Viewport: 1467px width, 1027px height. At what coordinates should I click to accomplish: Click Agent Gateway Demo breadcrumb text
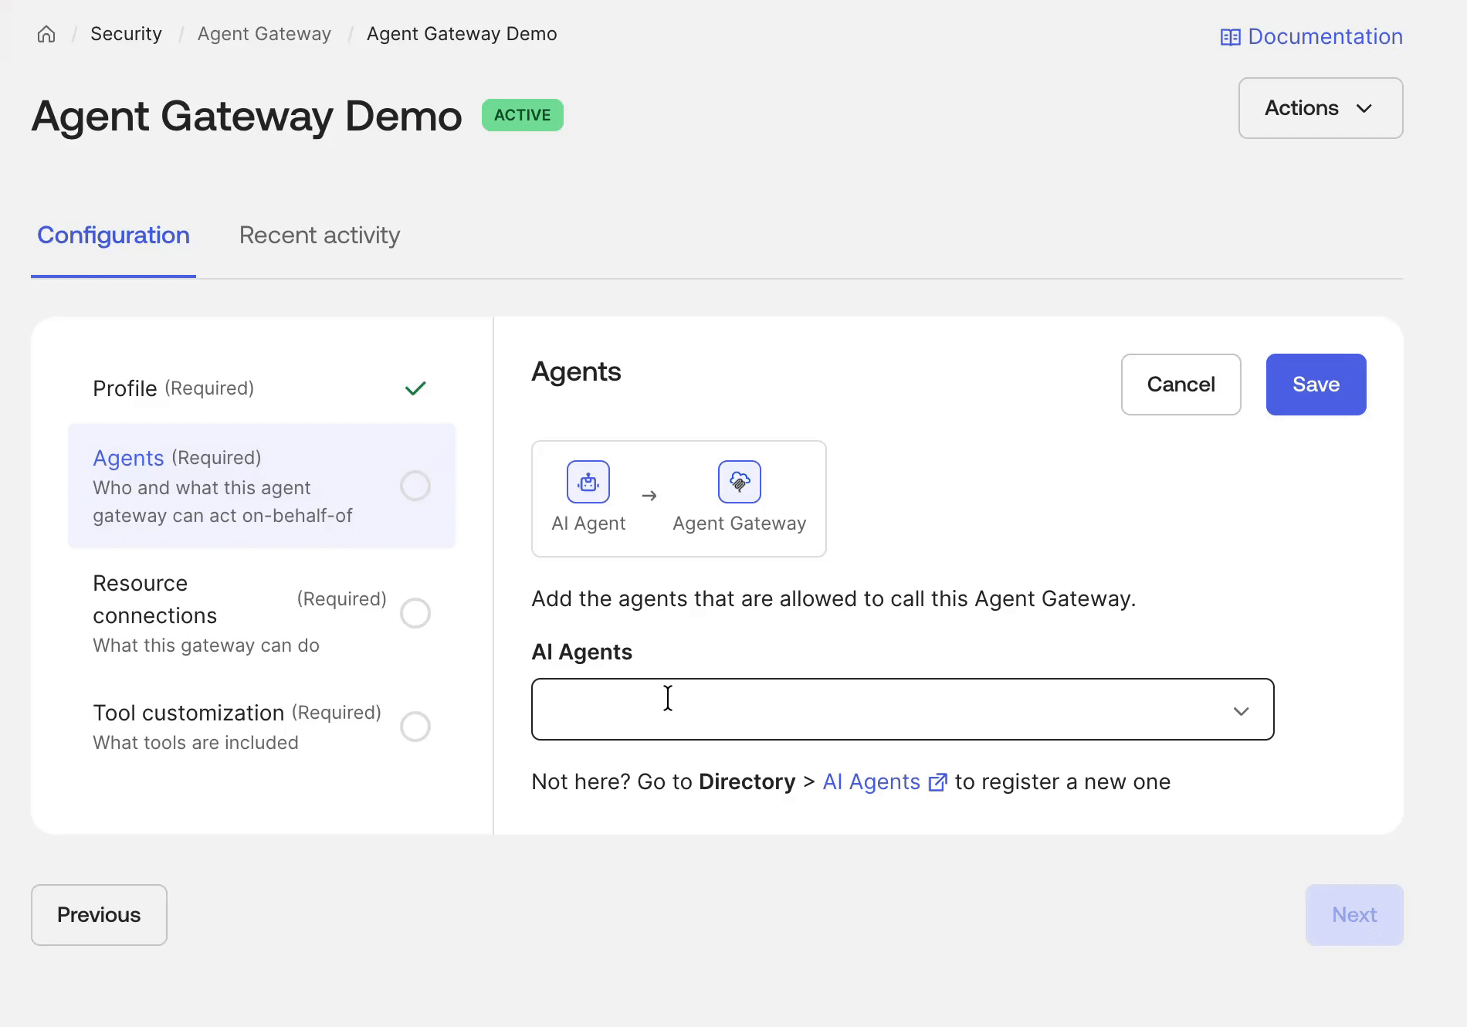(462, 34)
